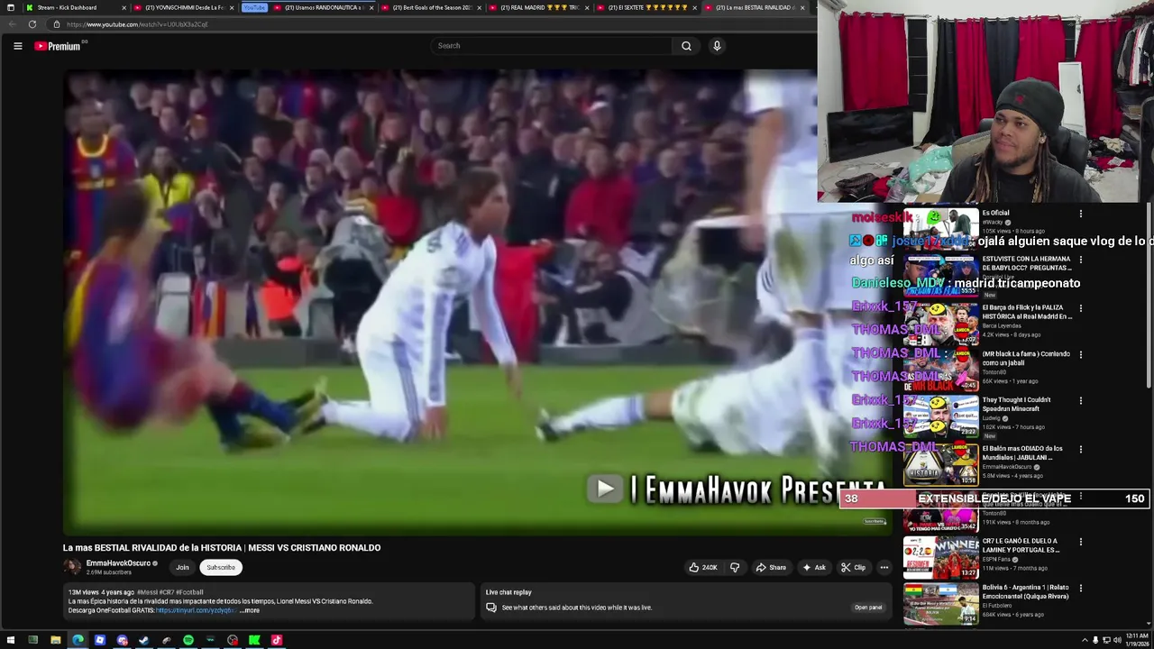Click the search magnifier button
This screenshot has width=1154, height=649.
[686, 46]
